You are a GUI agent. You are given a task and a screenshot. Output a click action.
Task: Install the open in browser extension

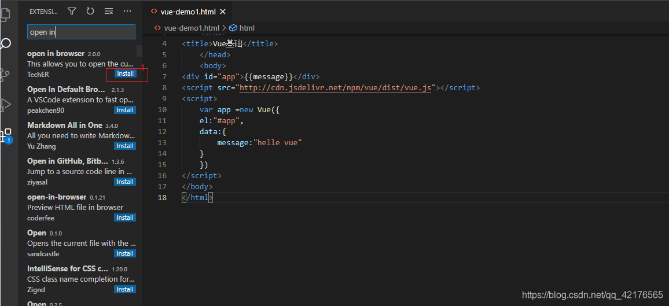coord(126,73)
